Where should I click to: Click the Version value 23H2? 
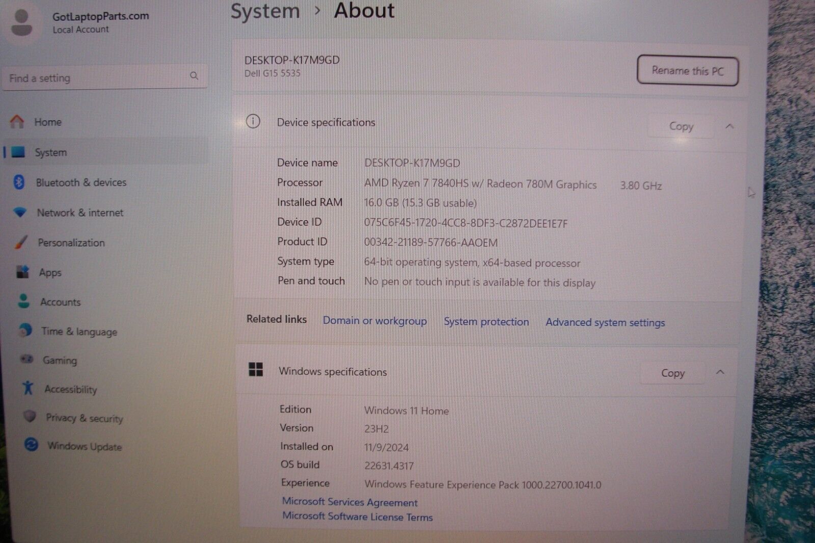[376, 429]
